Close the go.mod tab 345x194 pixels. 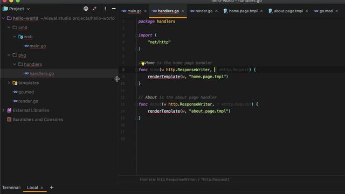coord(336,11)
